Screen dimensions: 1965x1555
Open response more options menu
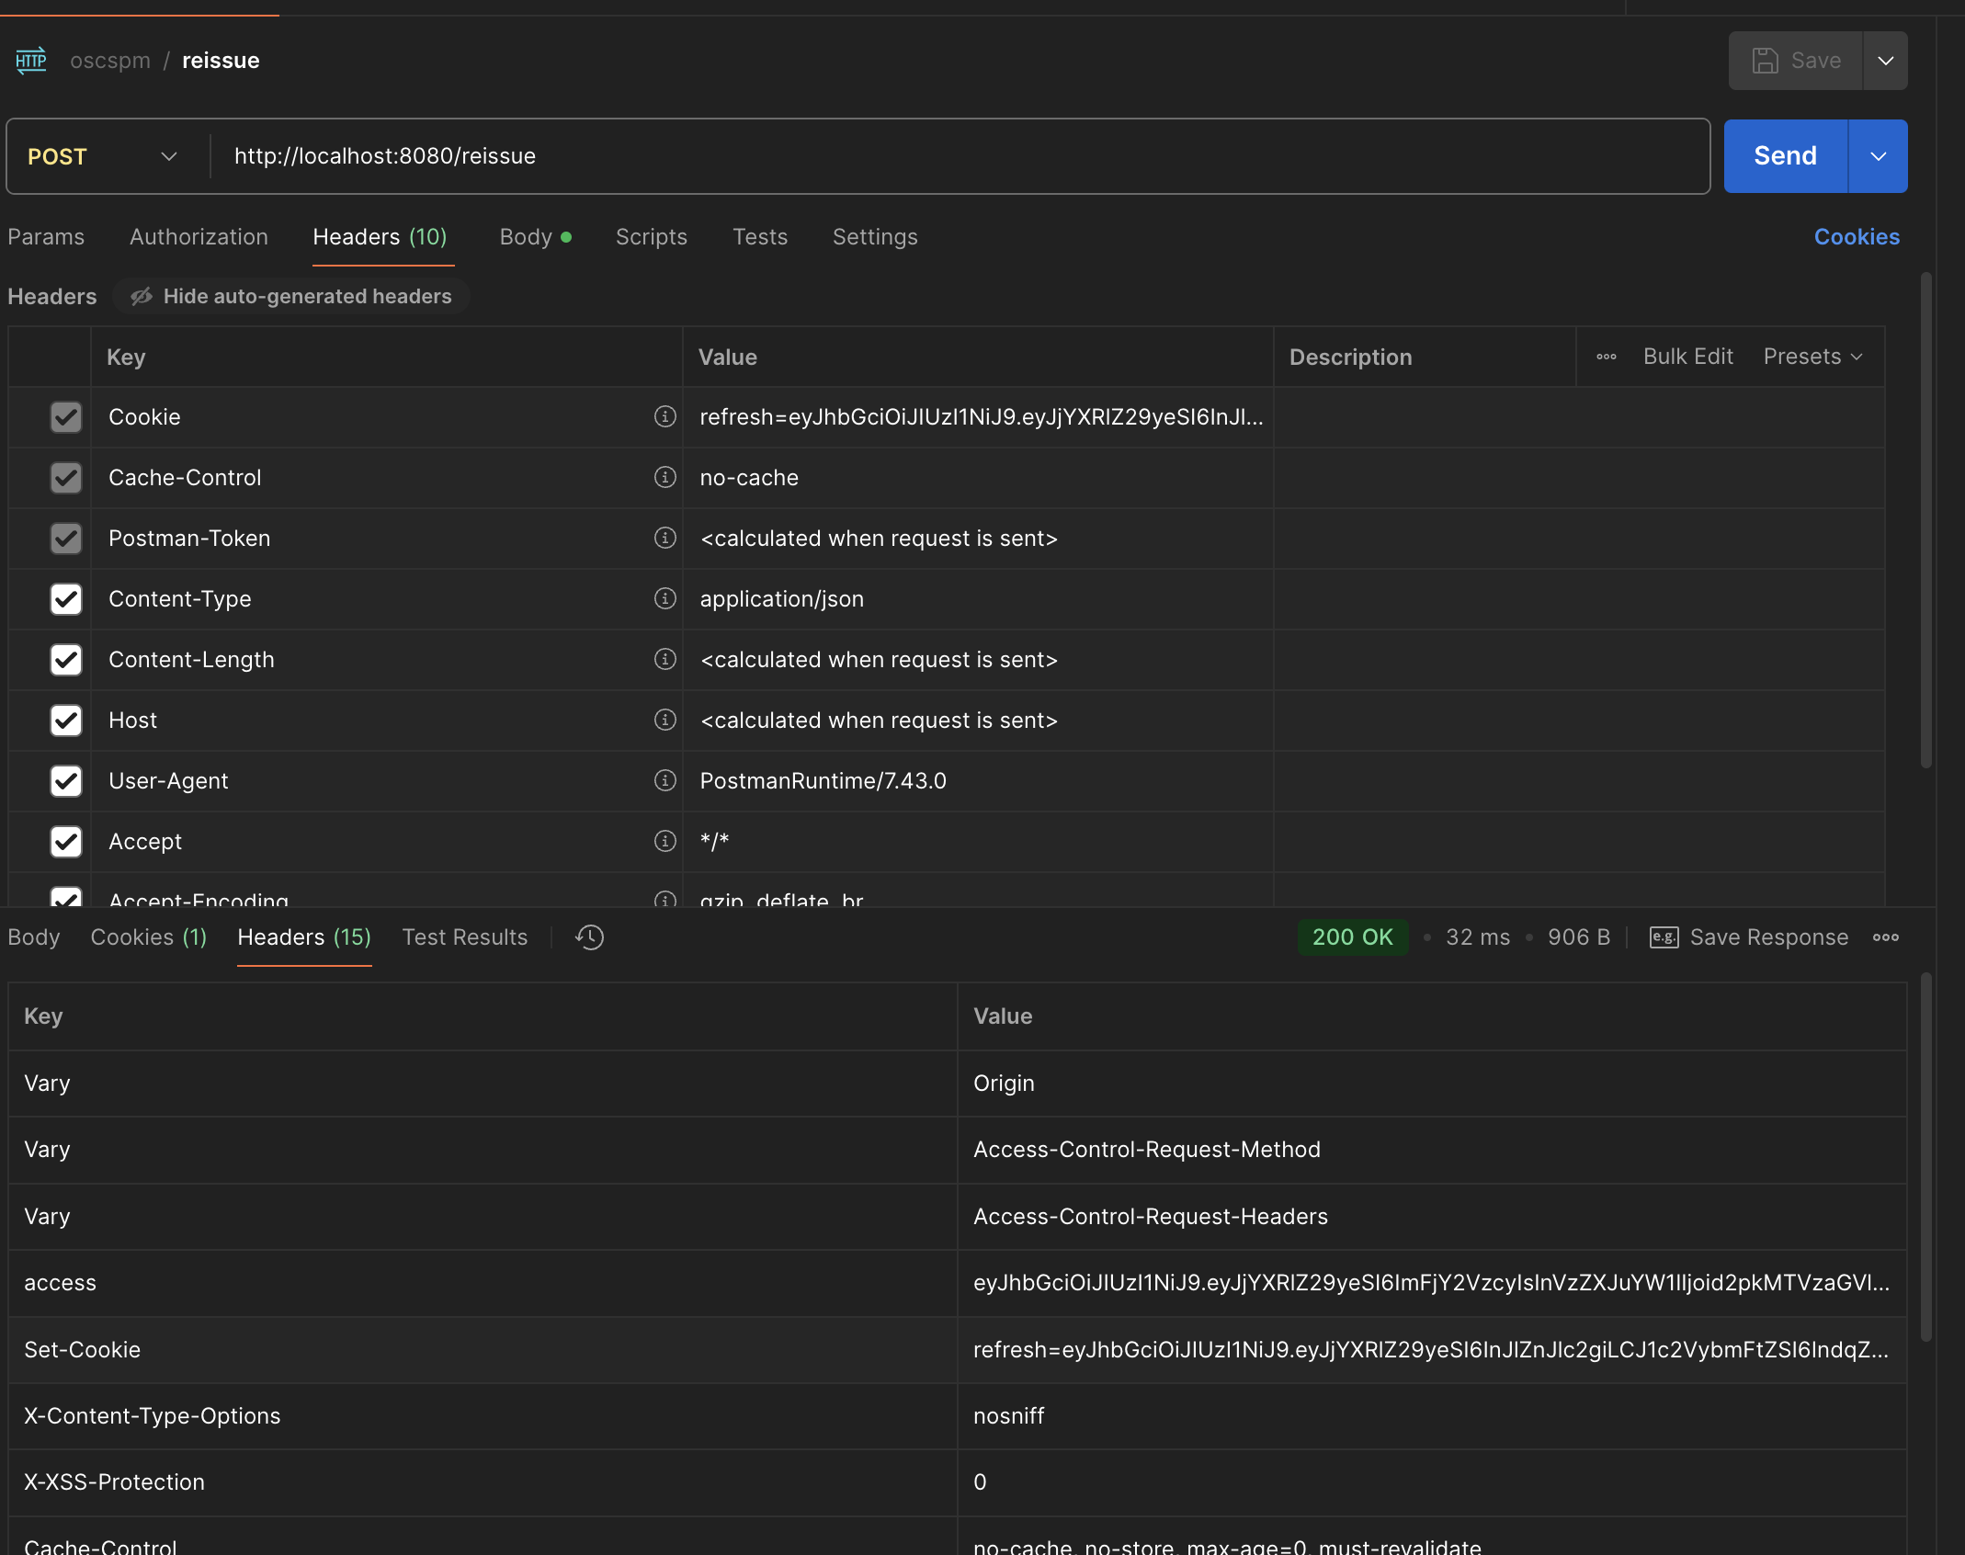1885,937
